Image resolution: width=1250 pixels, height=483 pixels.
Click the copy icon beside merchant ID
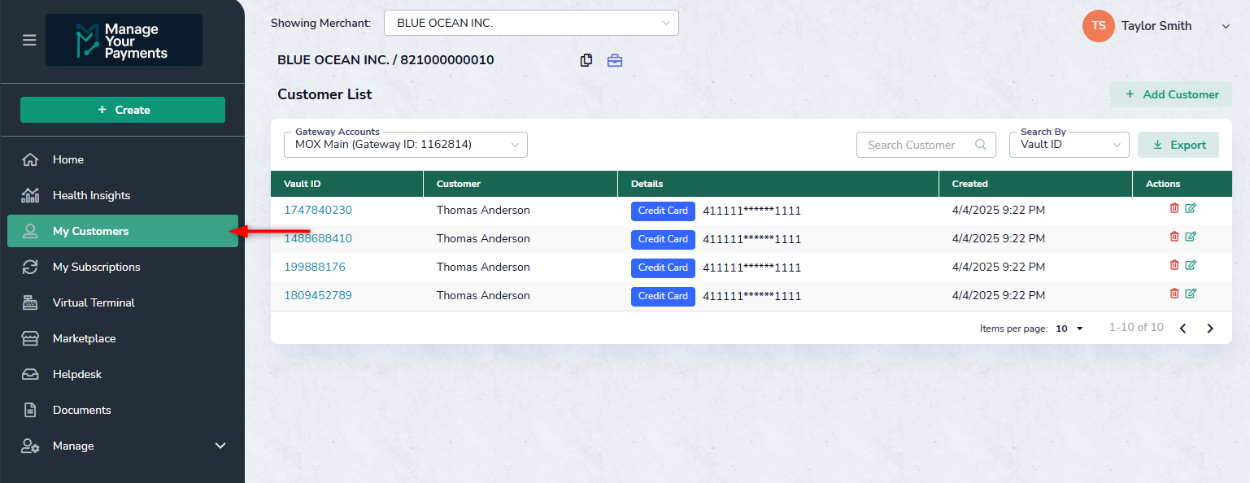(x=586, y=60)
